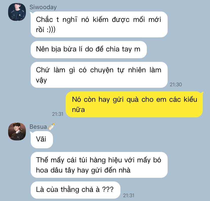Tap "hoa dâu tây" text in Besua's message
210x201 pixels.
point(56,170)
